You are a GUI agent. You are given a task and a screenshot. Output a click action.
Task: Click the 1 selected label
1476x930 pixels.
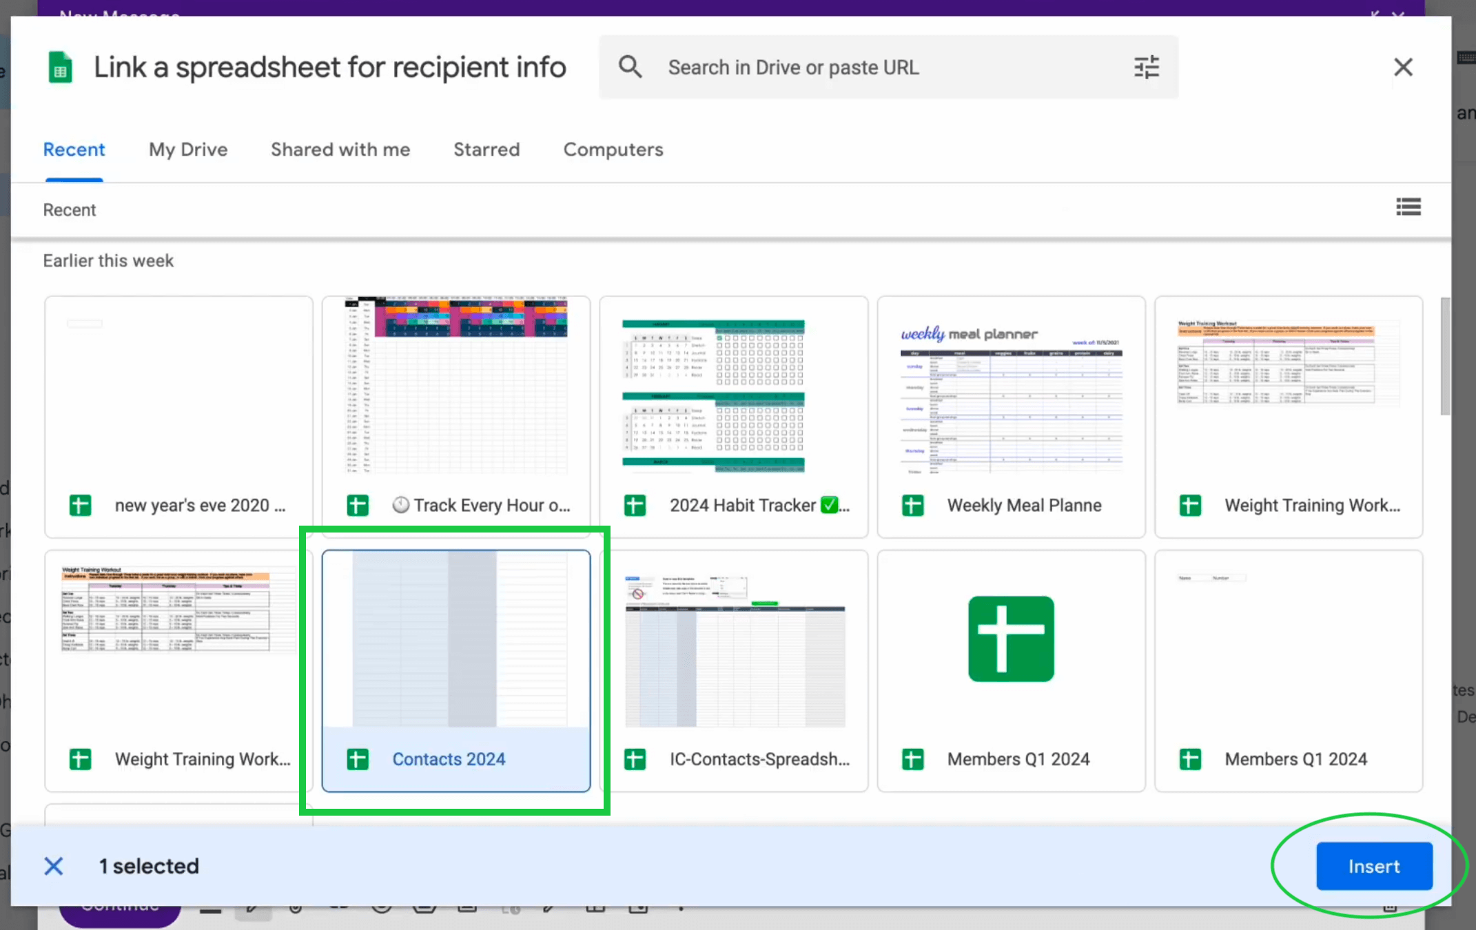tap(149, 866)
